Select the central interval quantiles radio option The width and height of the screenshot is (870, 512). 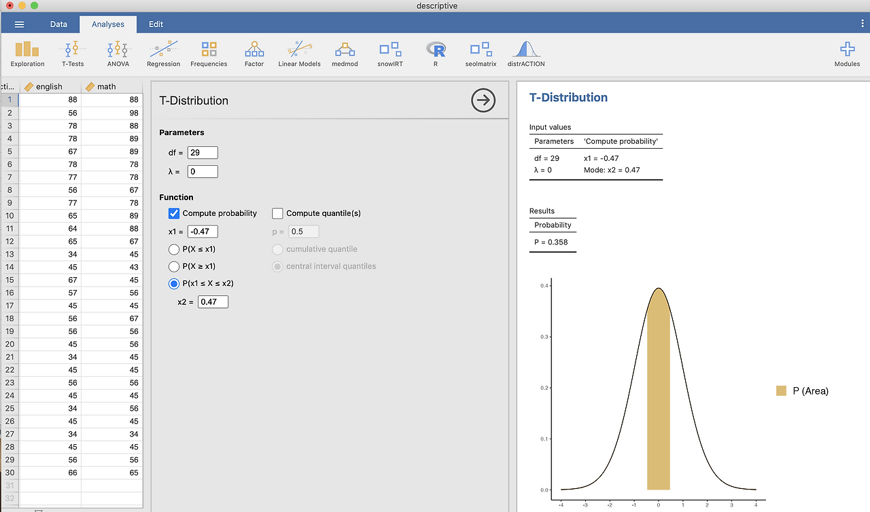[x=277, y=266]
